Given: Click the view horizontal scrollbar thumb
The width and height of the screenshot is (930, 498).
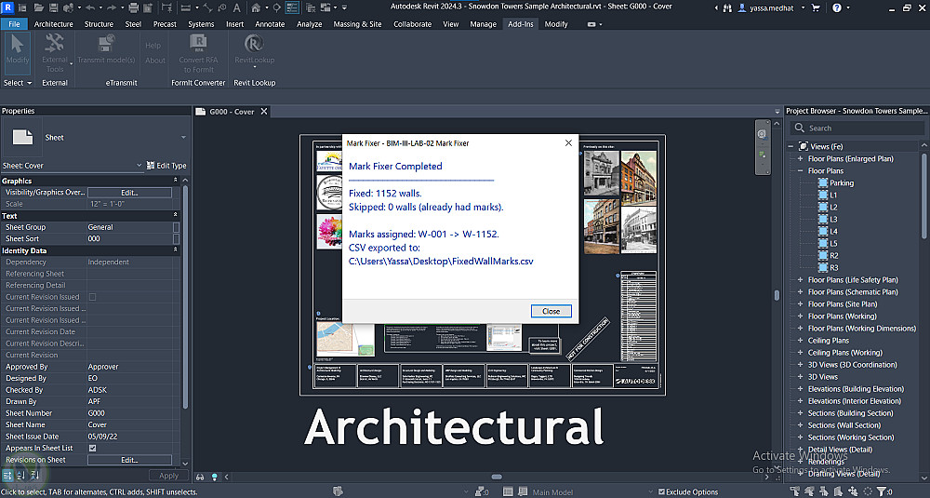Looking at the screenshot, I should [x=497, y=477].
